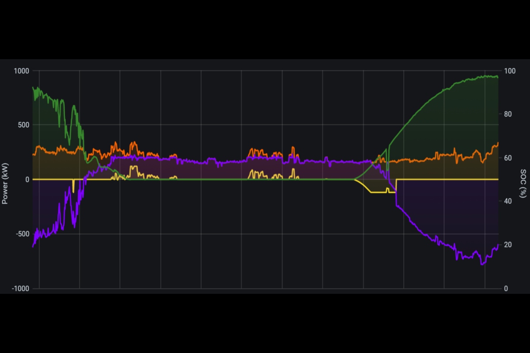Click the 1000 tick label on Power axis

pyautogui.click(x=21, y=71)
